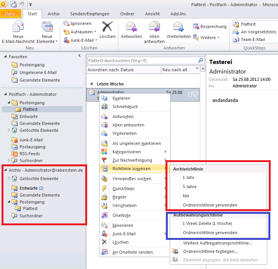278x269 pixels.
Task: Collapse the Letzte Woche group
Action: point(91,84)
